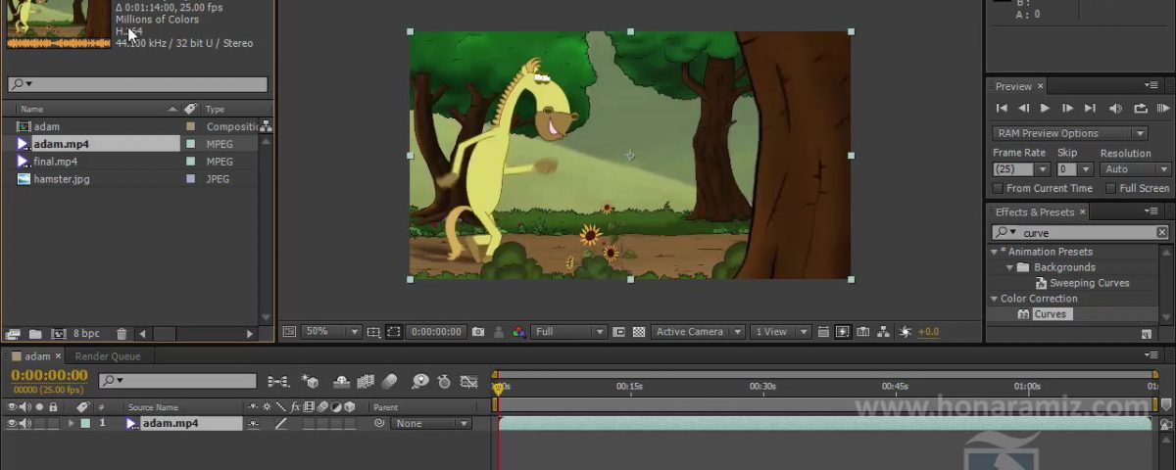
Task: Click the viewer current time 0:00:00:00
Action: [x=436, y=332]
